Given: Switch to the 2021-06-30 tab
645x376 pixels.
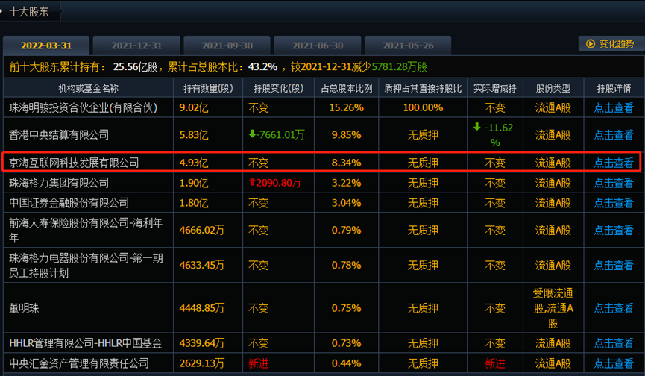Looking at the screenshot, I should 318,46.
